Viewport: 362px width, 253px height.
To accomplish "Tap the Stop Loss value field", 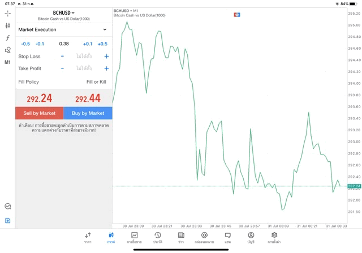I will pyautogui.click(x=84, y=56).
